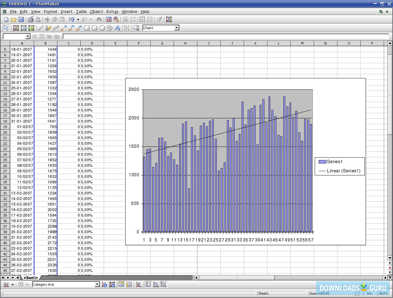The width and height of the screenshot is (393, 298).
Task: Activate the zoom magnifier tool
Action: tap(116, 19)
